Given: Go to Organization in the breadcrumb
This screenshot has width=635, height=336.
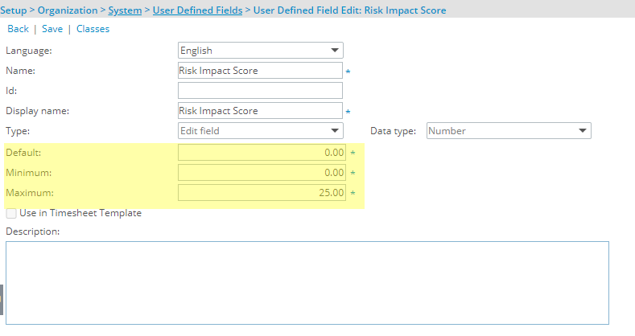Looking at the screenshot, I should (x=68, y=10).
